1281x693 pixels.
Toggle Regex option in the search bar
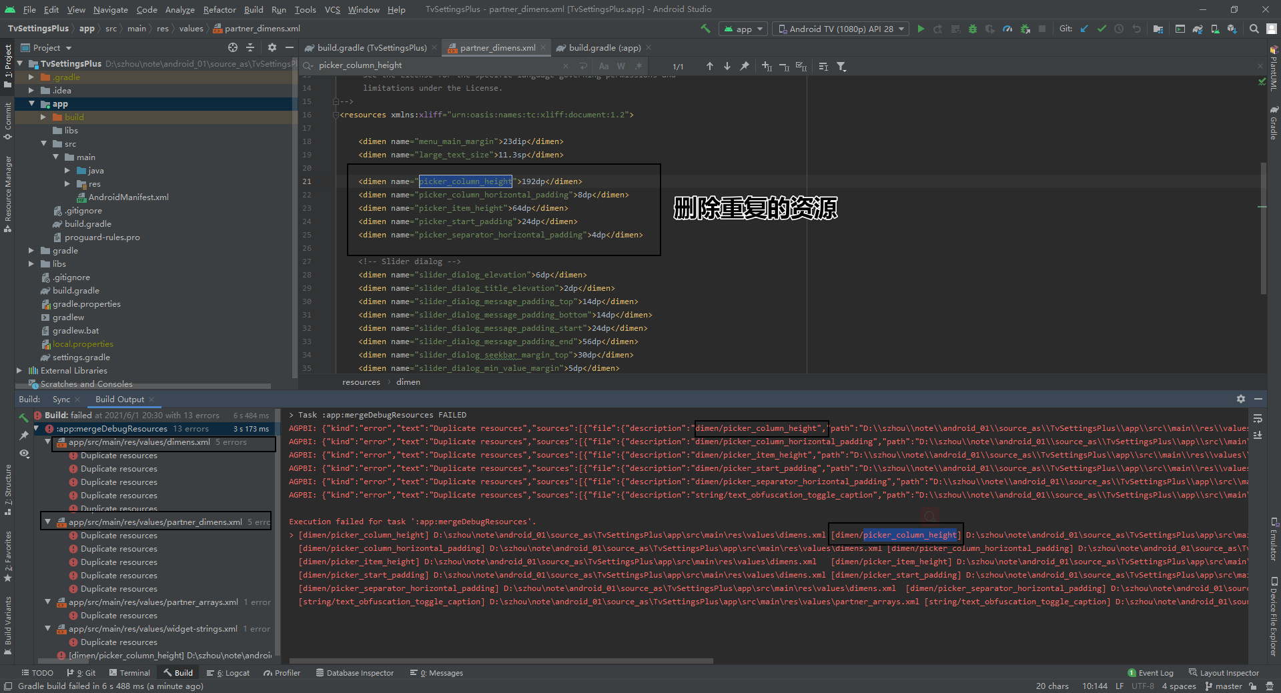pyautogui.click(x=638, y=66)
